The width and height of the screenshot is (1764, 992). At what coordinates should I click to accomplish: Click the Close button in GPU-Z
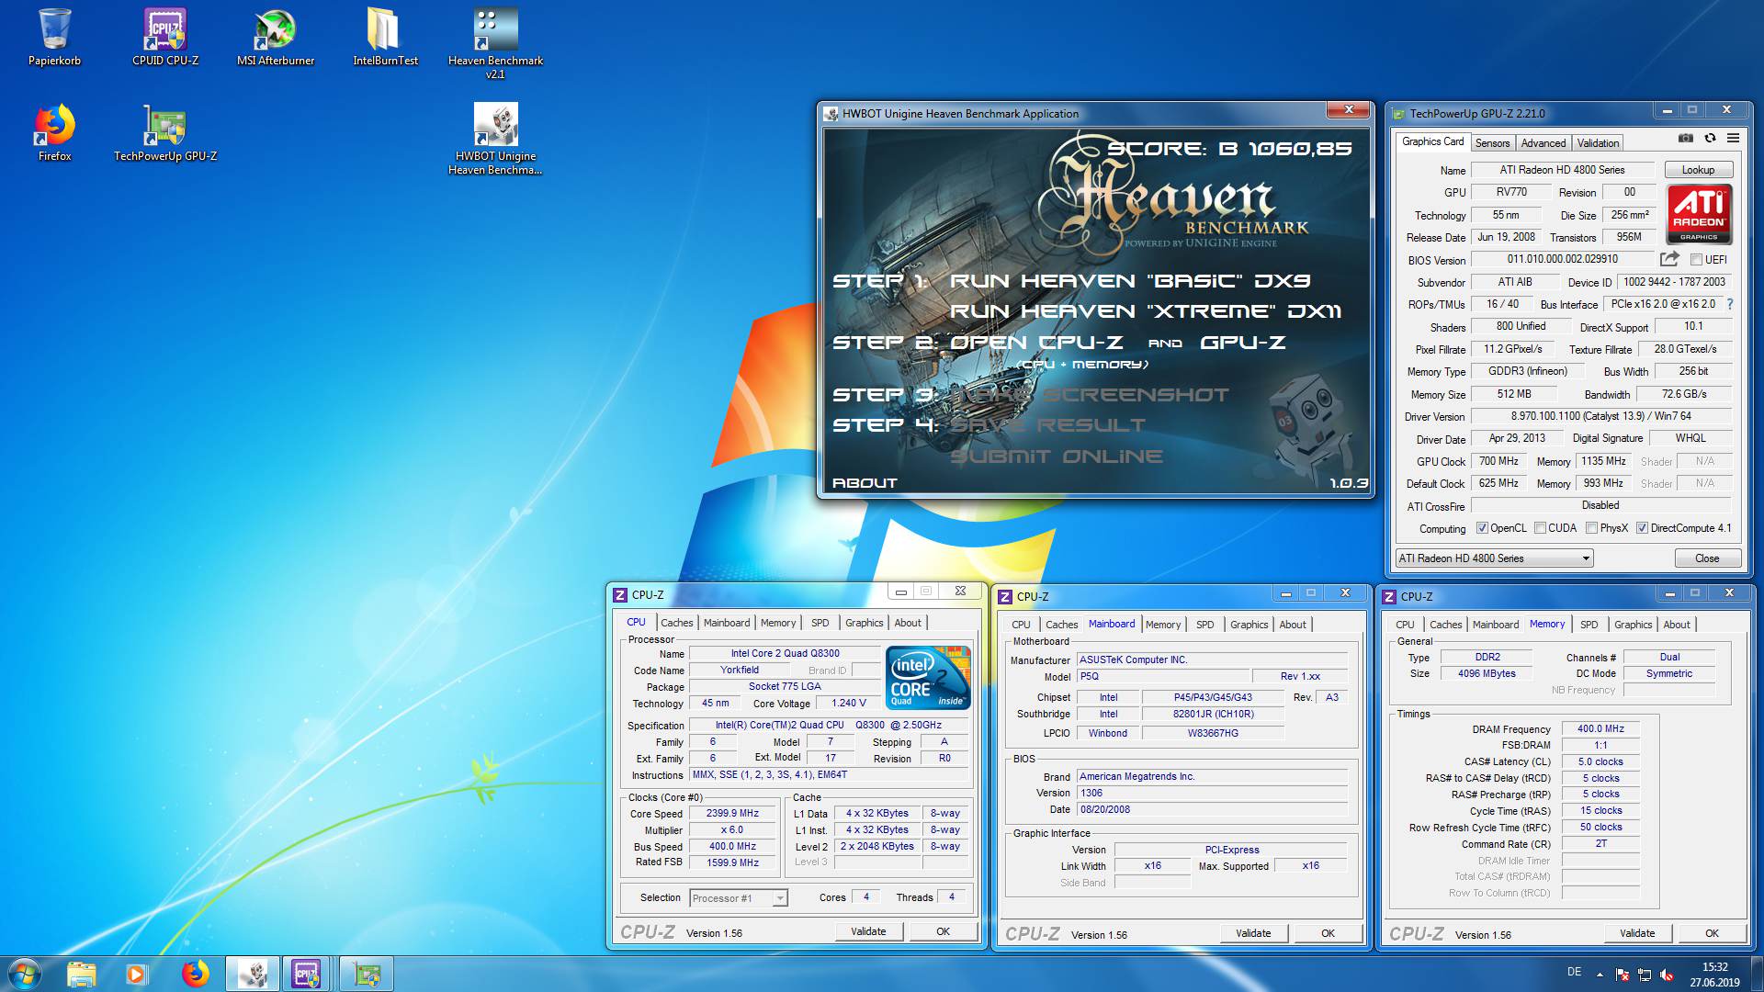(x=1707, y=558)
